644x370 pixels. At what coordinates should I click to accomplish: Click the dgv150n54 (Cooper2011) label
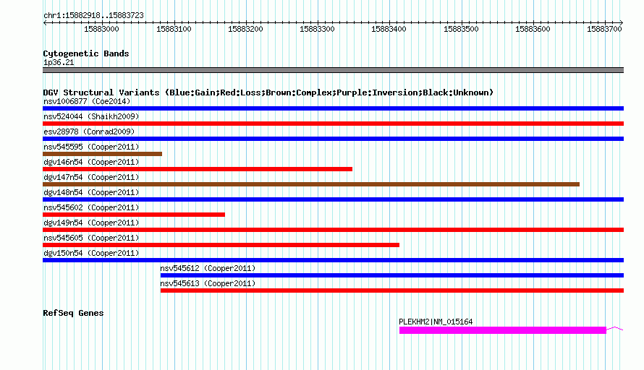[x=91, y=253]
